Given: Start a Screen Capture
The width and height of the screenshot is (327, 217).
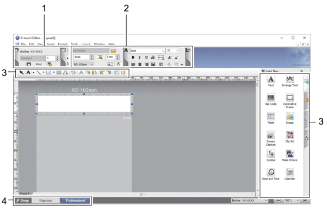Looking at the screenshot, I should tap(271, 138).
